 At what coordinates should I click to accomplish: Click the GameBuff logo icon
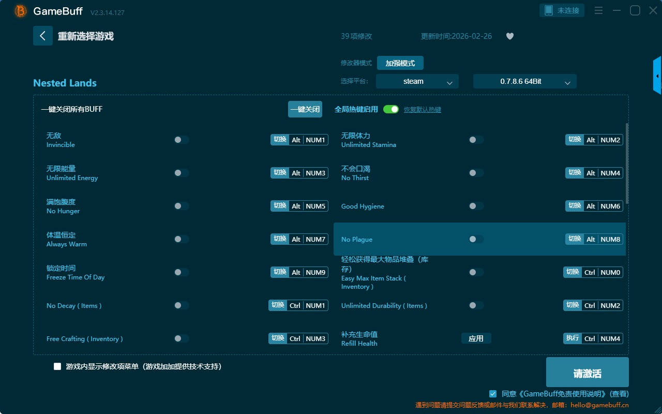point(21,11)
